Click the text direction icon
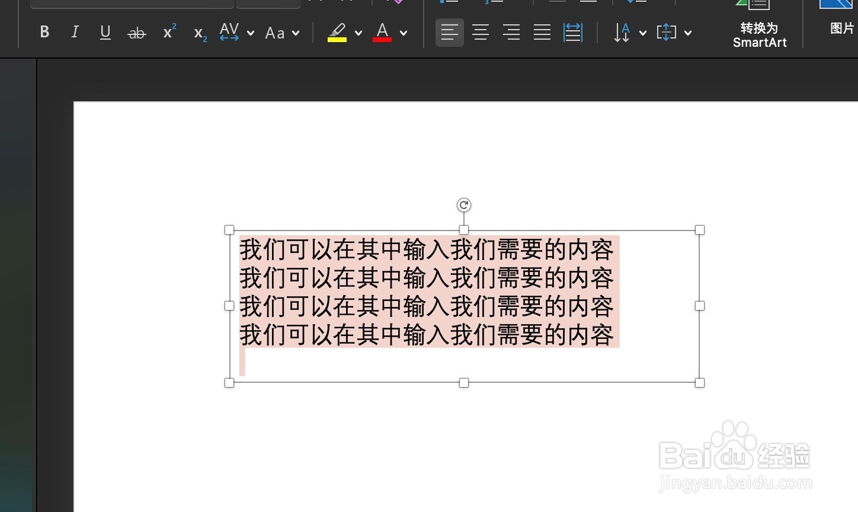858x512 pixels. coord(622,33)
